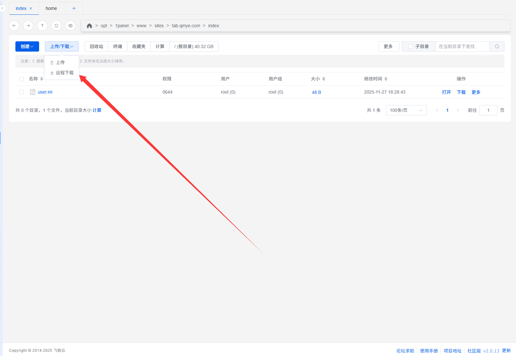The width and height of the screenshot is (516, 356).
Task: Check the select-all checkbox in header
Action: pos(21,79)
